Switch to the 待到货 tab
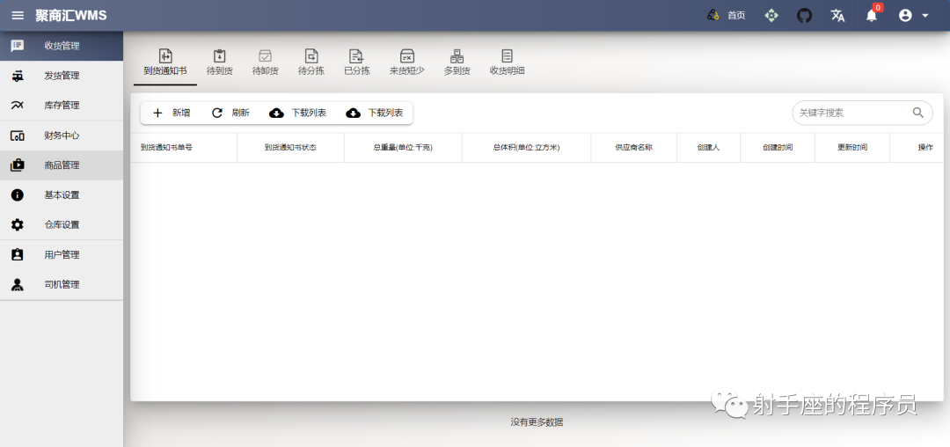Viewport: 950px width, 447px height. tap(219, 63)
